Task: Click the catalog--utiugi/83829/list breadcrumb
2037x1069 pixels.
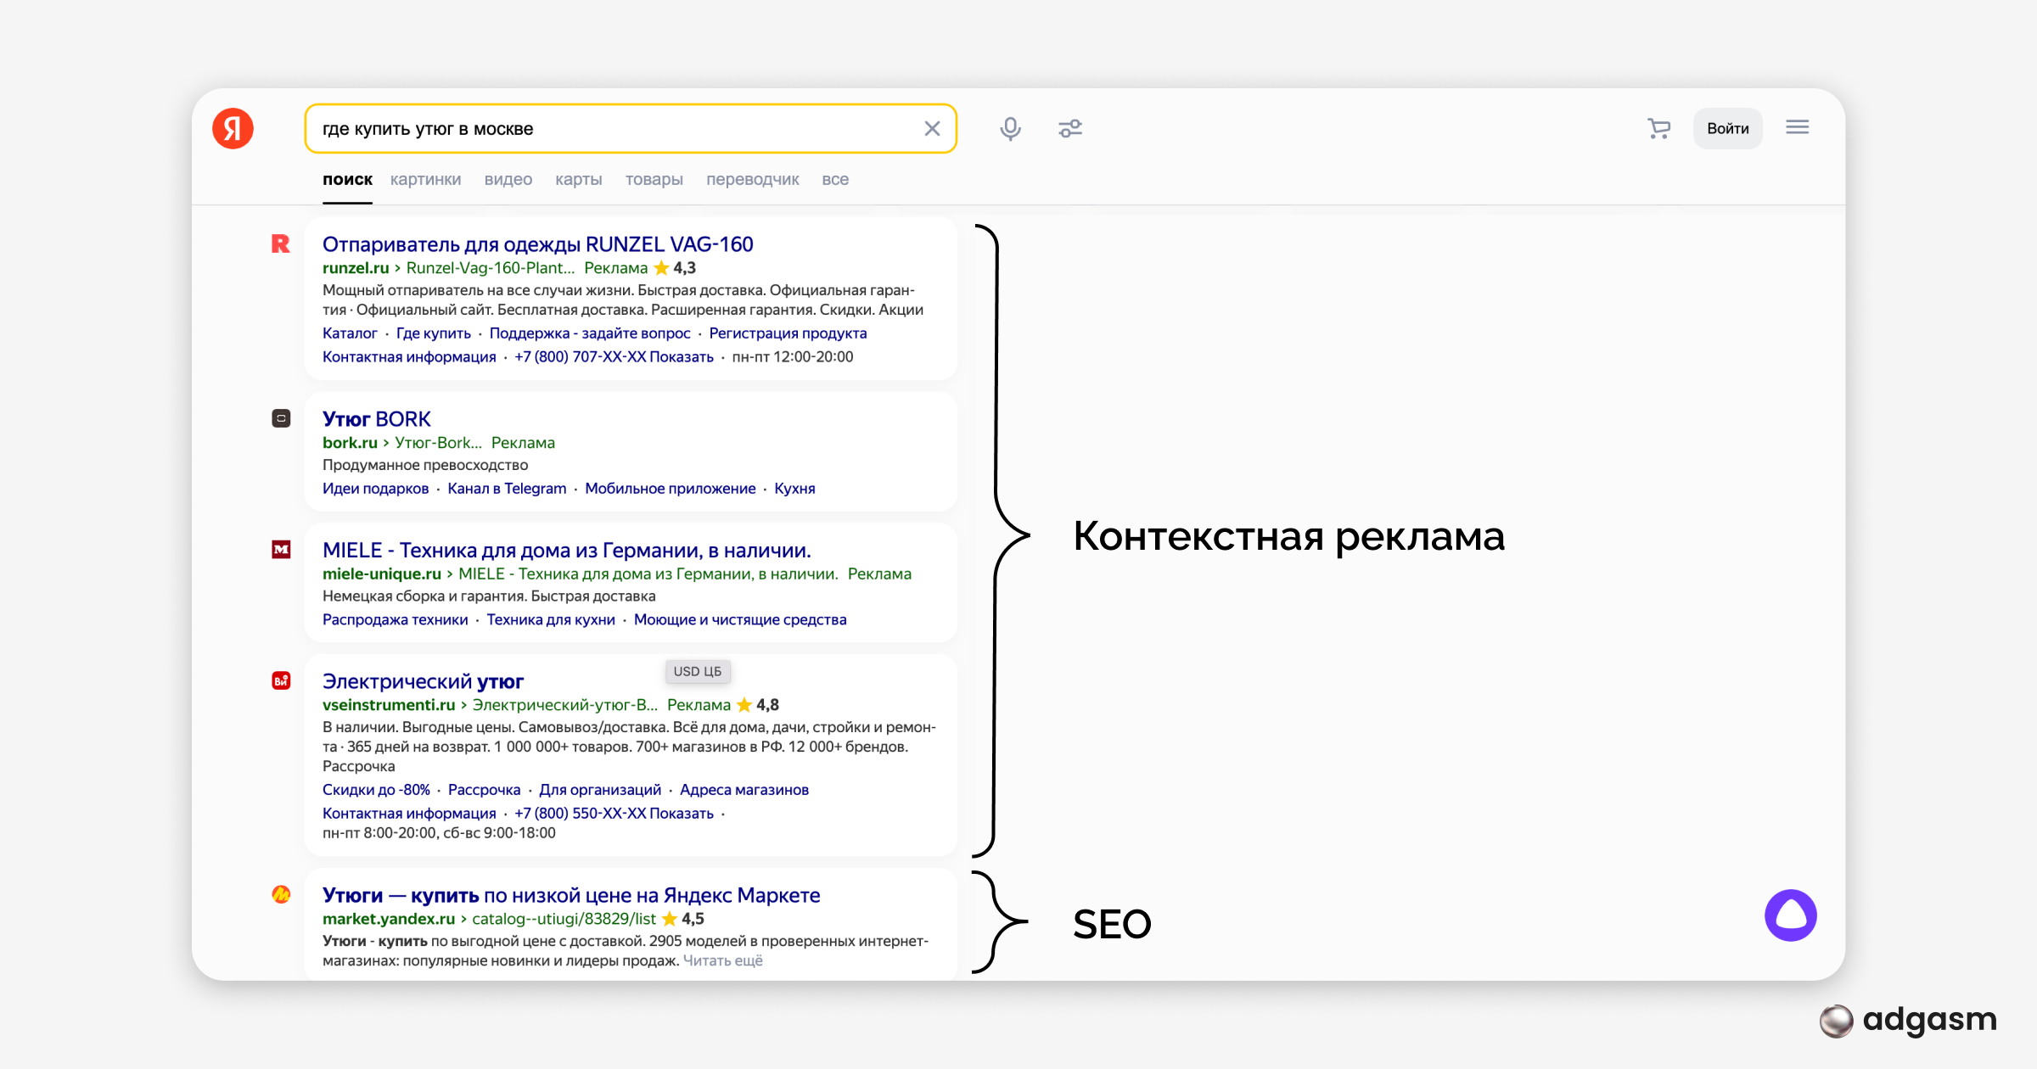Action: [564, 919]
